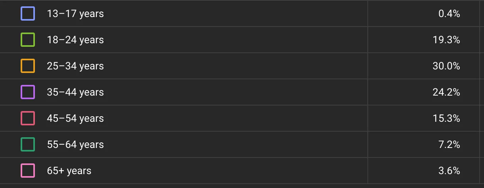Click the "25–34 years" age label

tap(75, 66)
